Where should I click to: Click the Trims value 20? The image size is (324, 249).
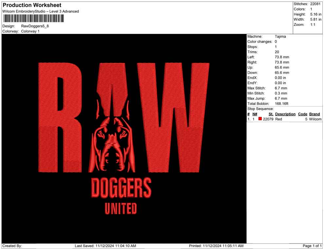click(277, 52)
